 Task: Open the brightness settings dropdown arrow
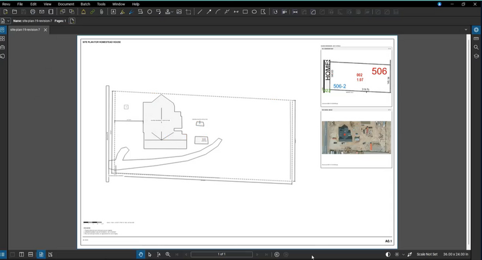pyautogui.click(x=403, y=255)
